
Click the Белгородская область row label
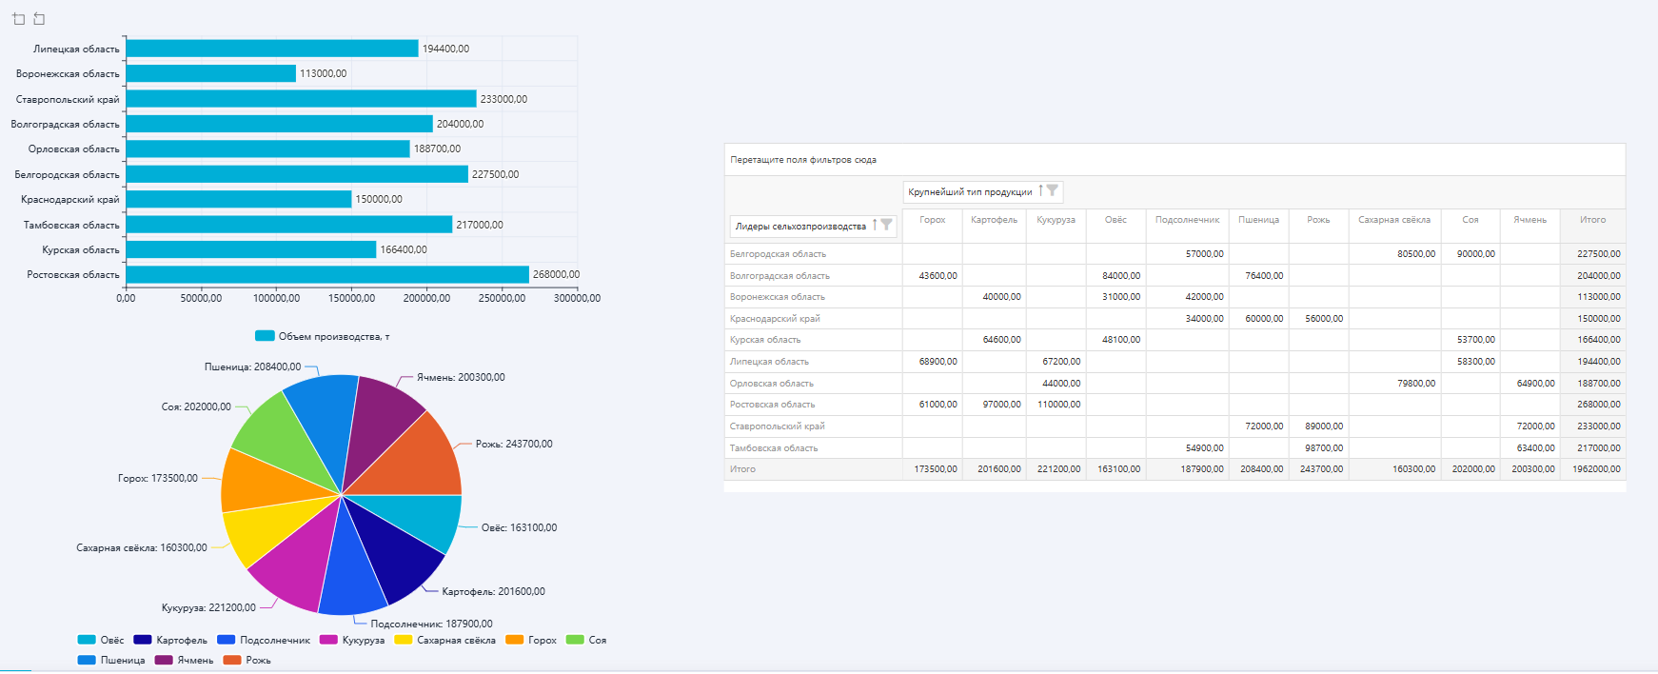pyautogui.click(x=778, y=254)
